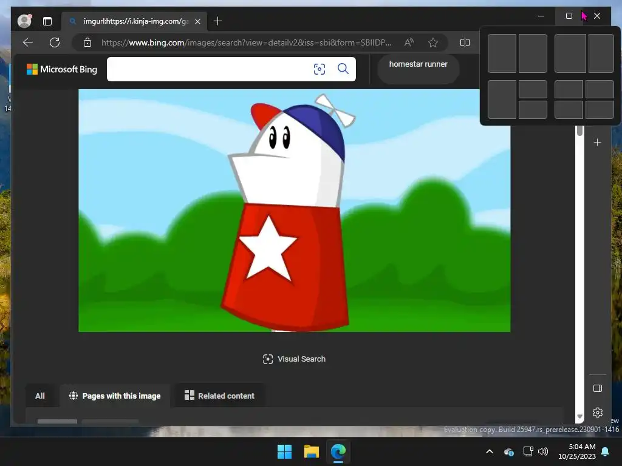This screenshot has width=622, height=466.
Task: Click the scrollbar down arrow
Action: [580, 416]
